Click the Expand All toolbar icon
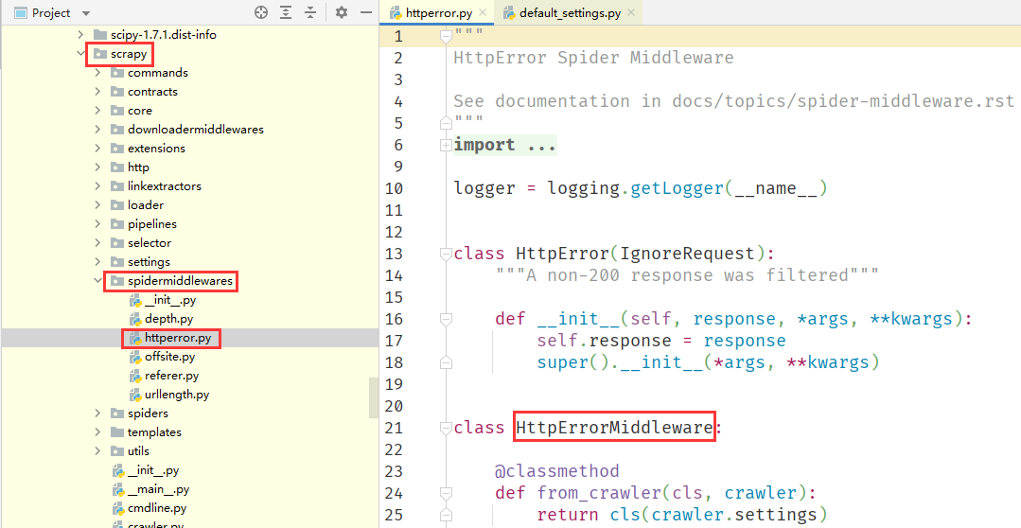 (x=287, y=12)
